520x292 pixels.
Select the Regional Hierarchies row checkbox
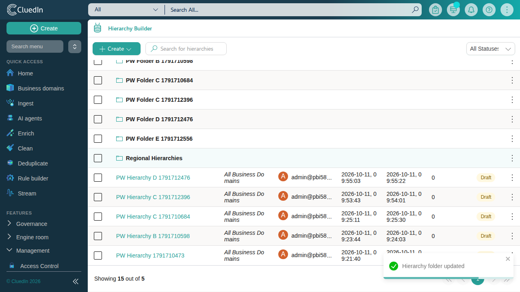click(x=98, y=158)
